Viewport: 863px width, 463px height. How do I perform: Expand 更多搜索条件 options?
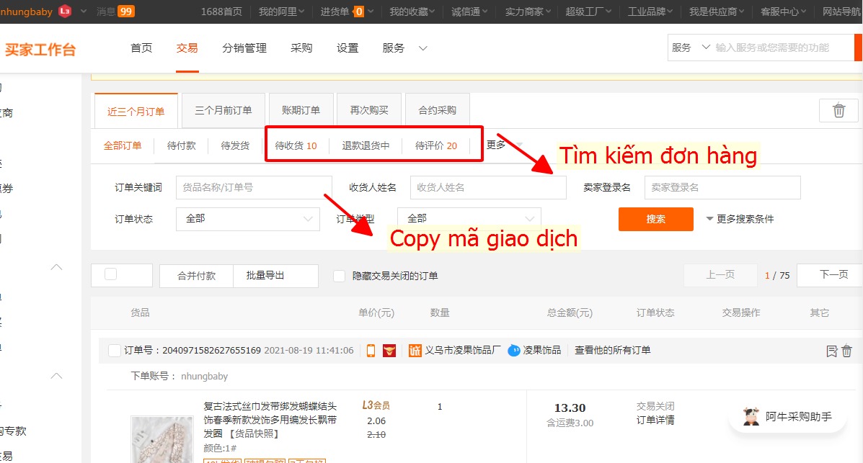pos(740,219)
